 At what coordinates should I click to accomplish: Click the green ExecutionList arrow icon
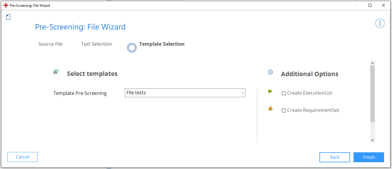pyautogui.click(x=270, y=91)
